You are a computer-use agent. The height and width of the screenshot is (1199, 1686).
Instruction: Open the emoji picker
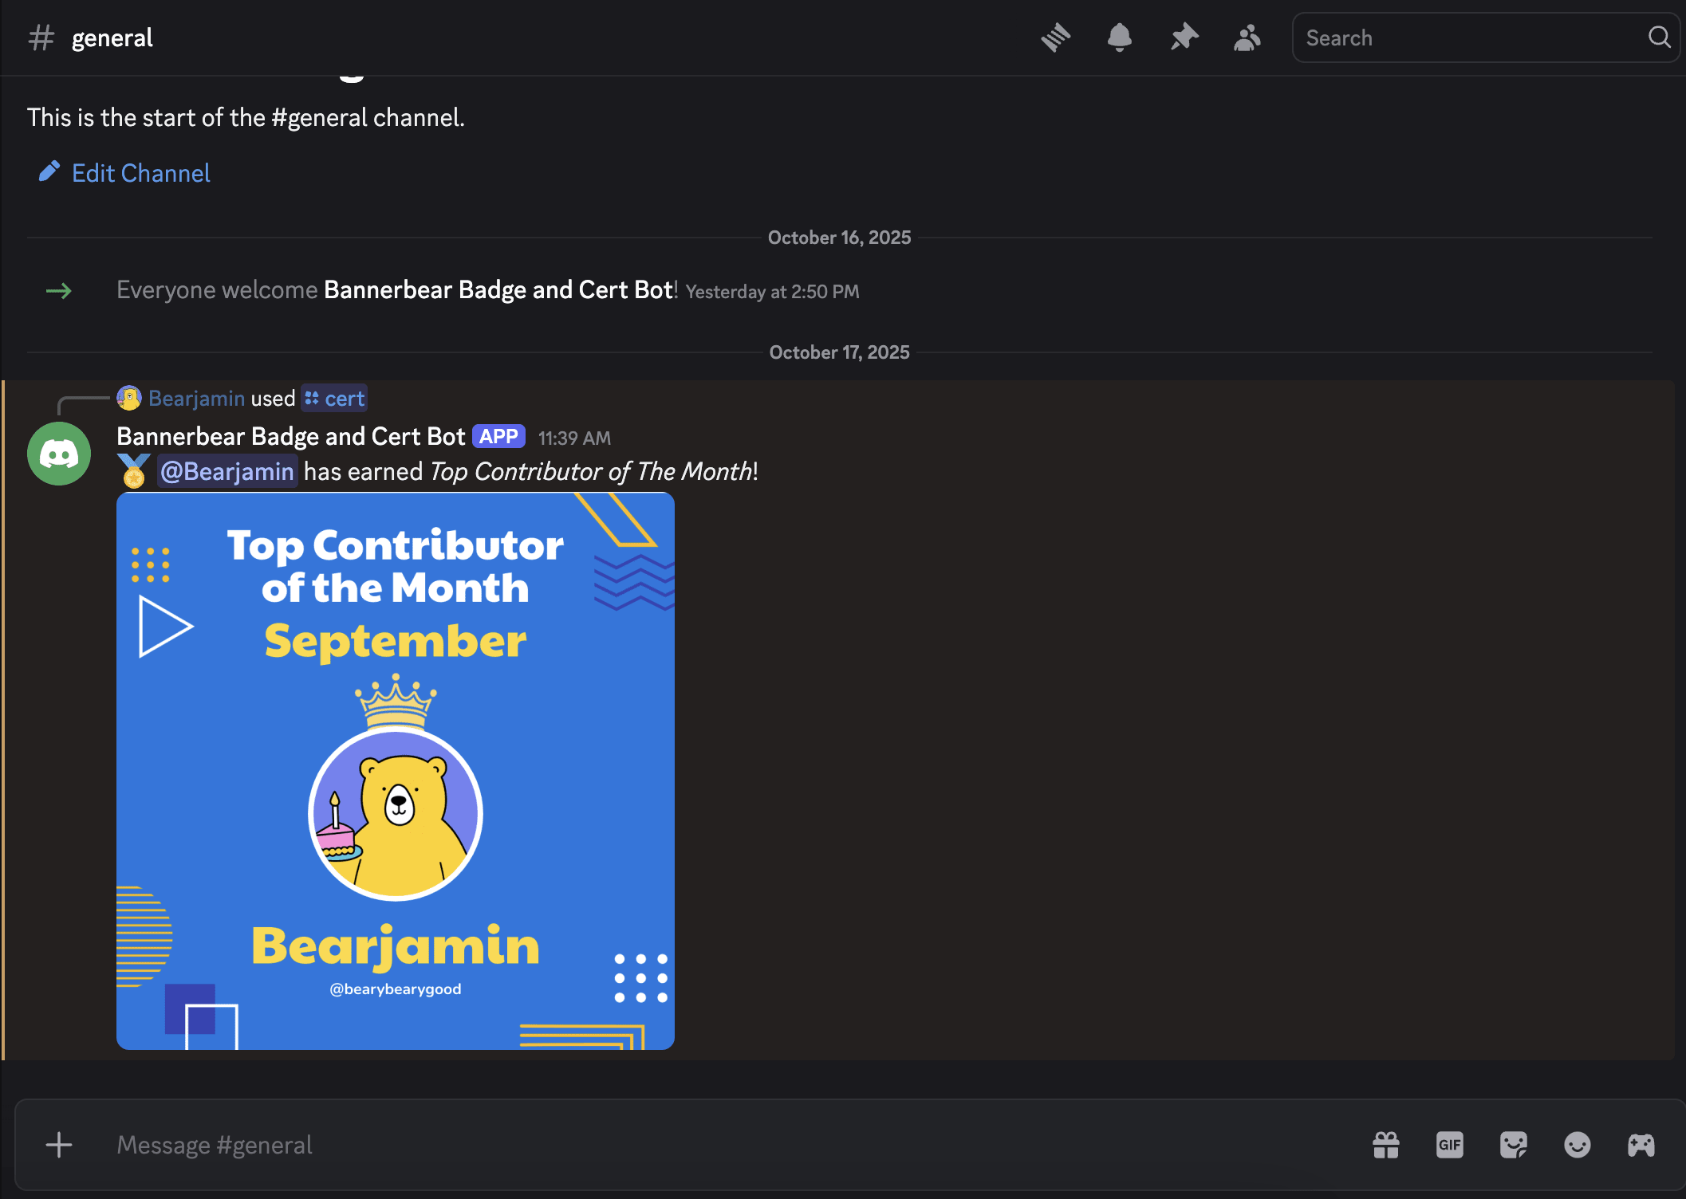click(1577, 1146)
